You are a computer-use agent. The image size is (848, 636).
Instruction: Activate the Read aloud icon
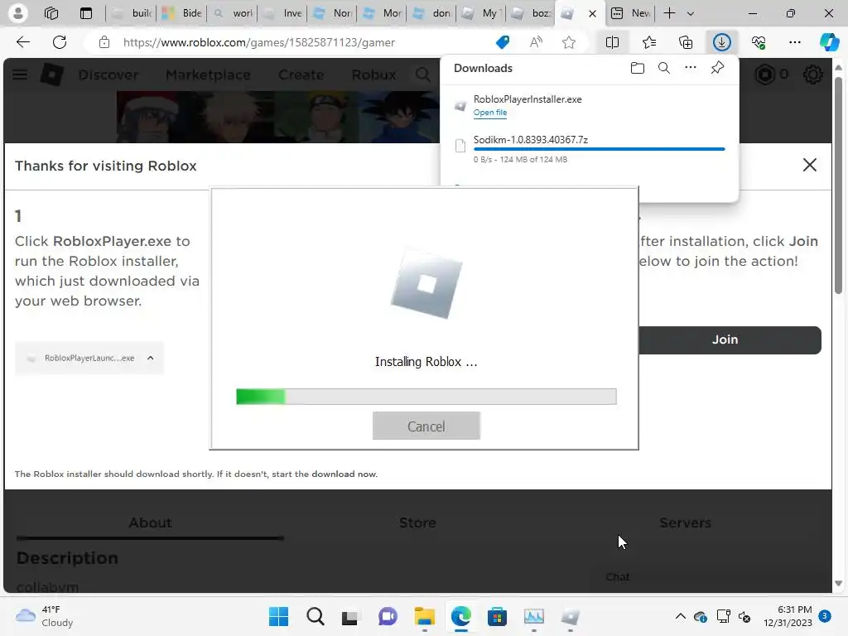[x=536, y=42]
